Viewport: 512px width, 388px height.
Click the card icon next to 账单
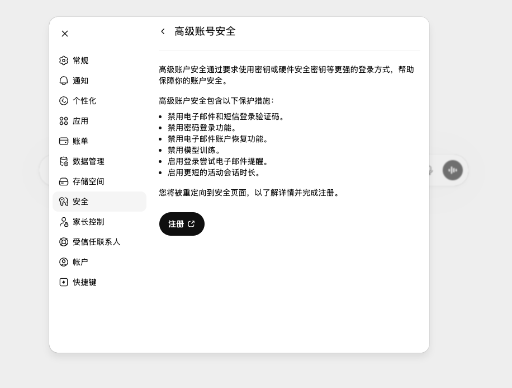pos(64,141)
